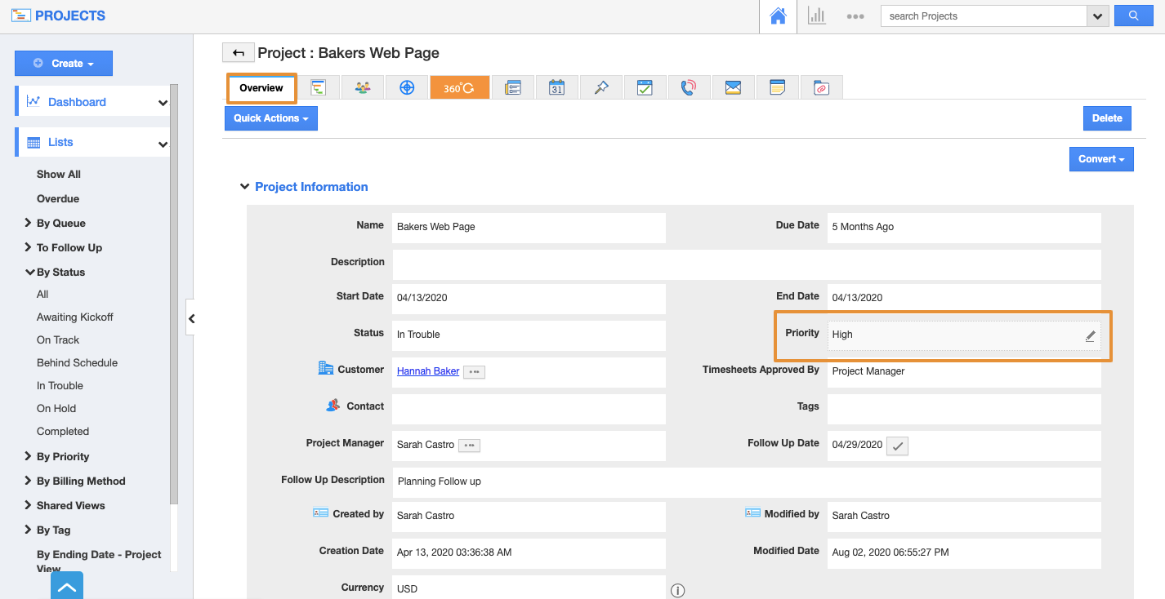The width and height of the screenshot is (1165, 599).
Task: Open the Hannah Baker customer link
Action: pos(428,371)
